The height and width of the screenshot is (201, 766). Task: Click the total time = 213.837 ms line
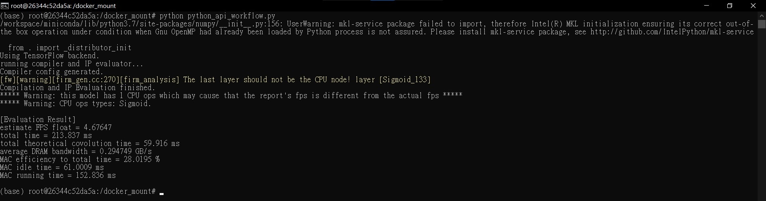click(x=46, y=136)
